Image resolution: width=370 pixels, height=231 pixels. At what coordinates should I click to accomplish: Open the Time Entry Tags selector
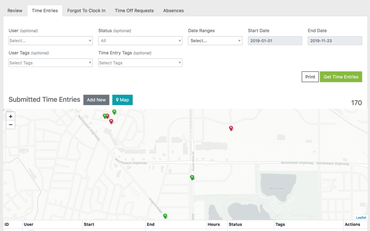tap(140, 63)
